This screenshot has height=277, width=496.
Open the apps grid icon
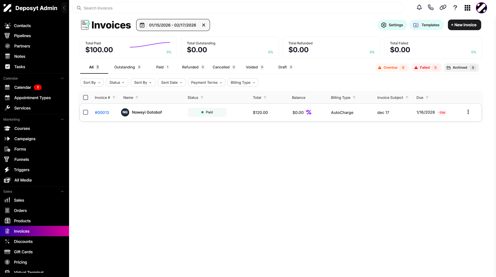[467, 8]
